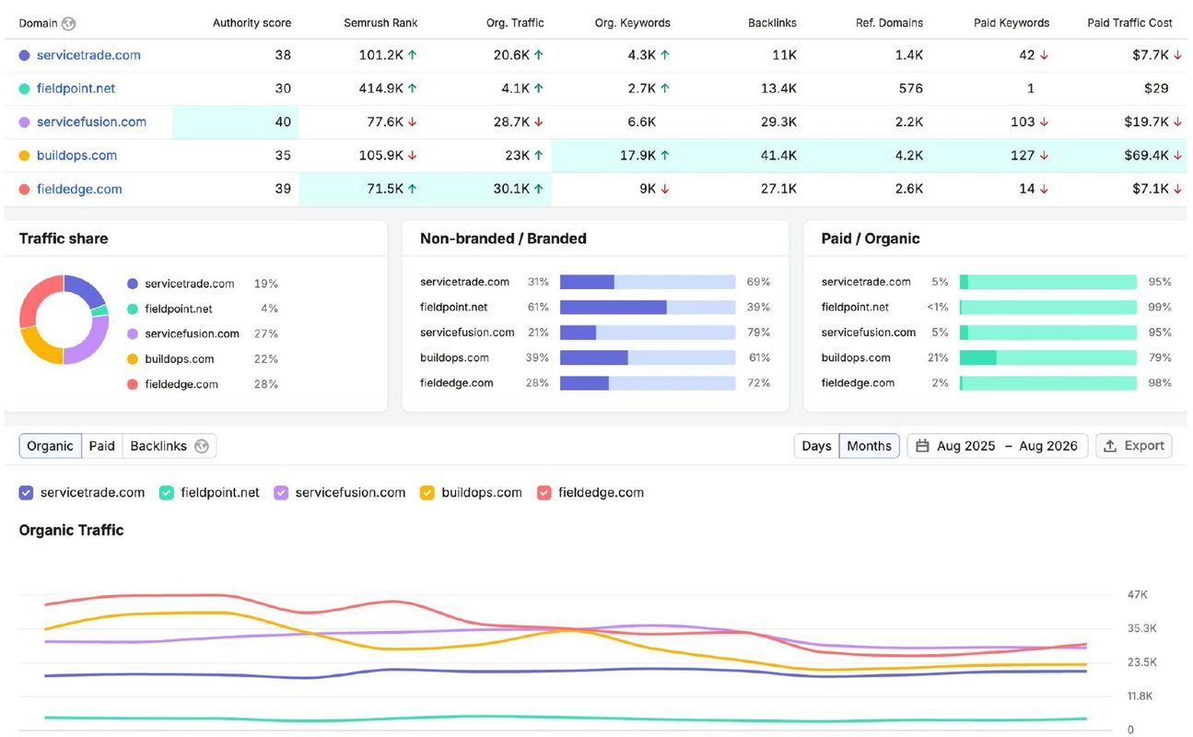Screen dimensions: 1193x737
Task: Select the Organic tab
Action: pyautogui.click(x=50, y=446)
